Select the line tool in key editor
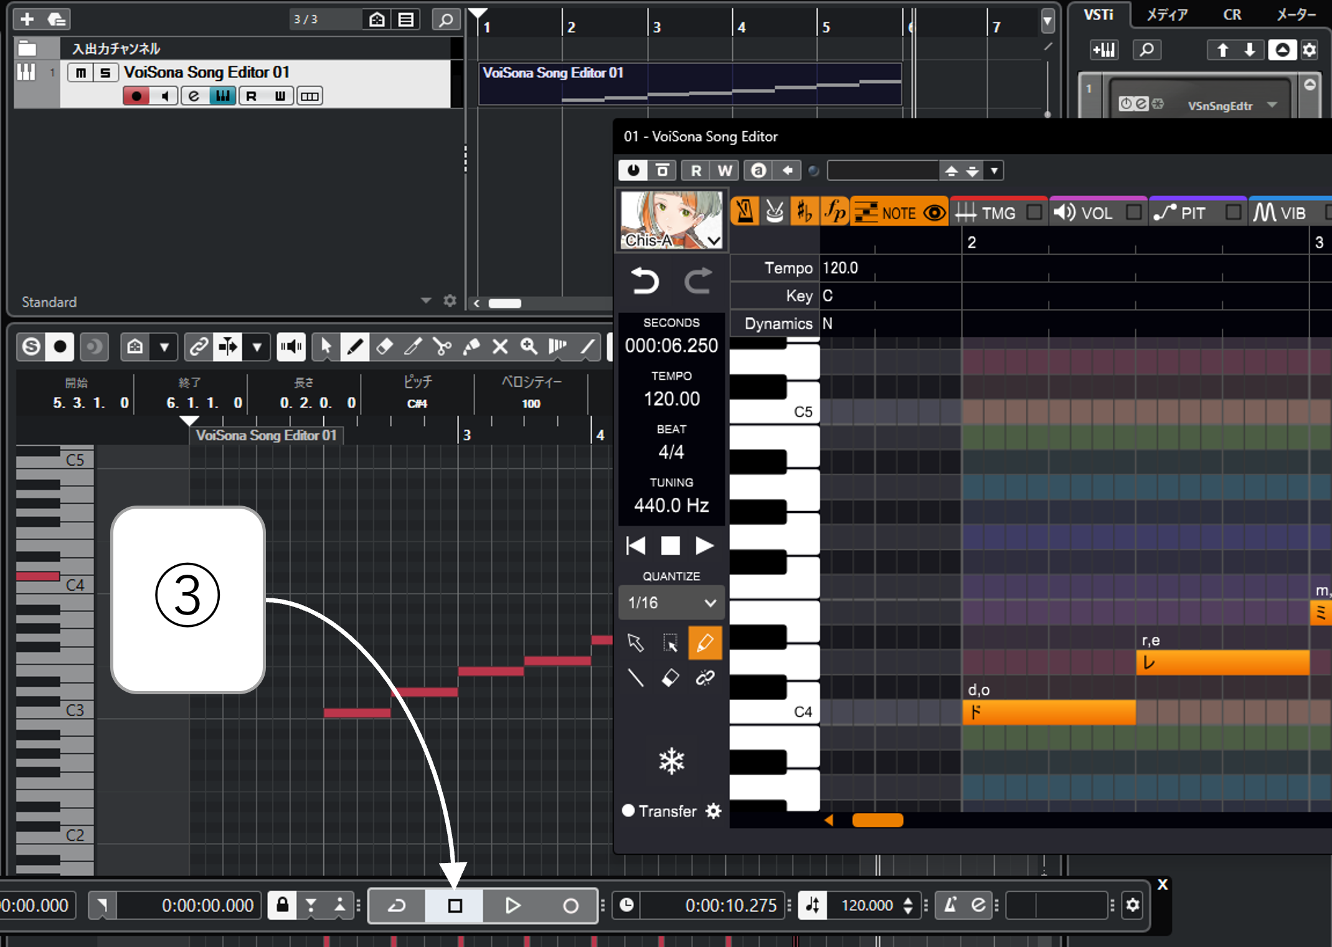 click(587, 347)
